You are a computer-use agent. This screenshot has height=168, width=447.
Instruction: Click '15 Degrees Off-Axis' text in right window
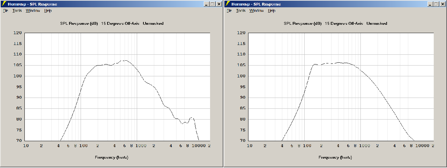click(x=344, y=24)
